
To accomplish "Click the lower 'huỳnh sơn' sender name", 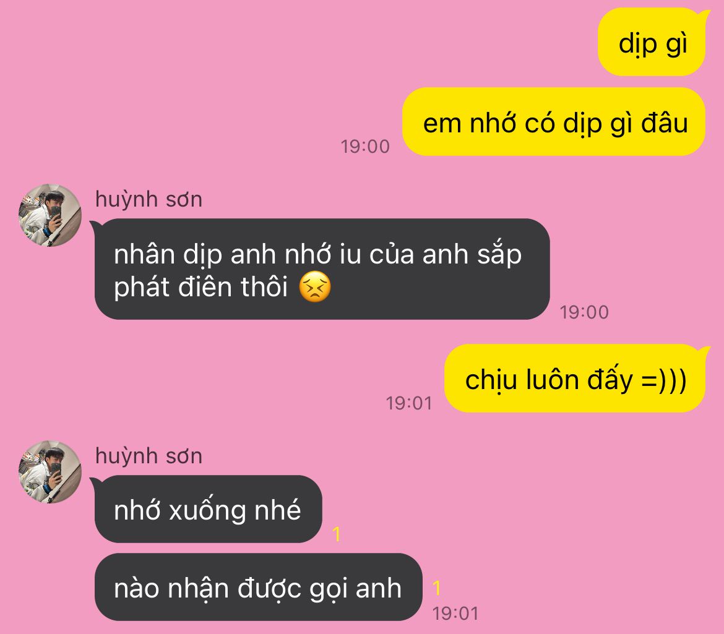I will (x=149, y=456).
